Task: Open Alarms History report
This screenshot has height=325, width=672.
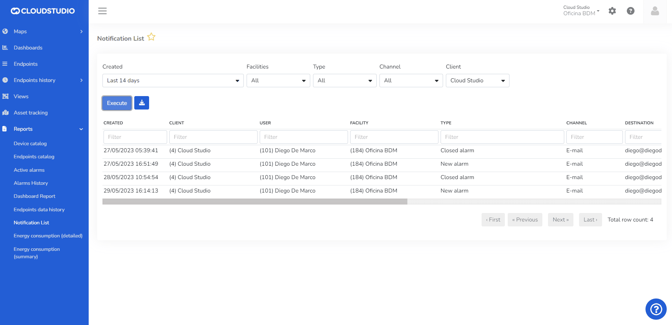Action: [x=31, y=183]
